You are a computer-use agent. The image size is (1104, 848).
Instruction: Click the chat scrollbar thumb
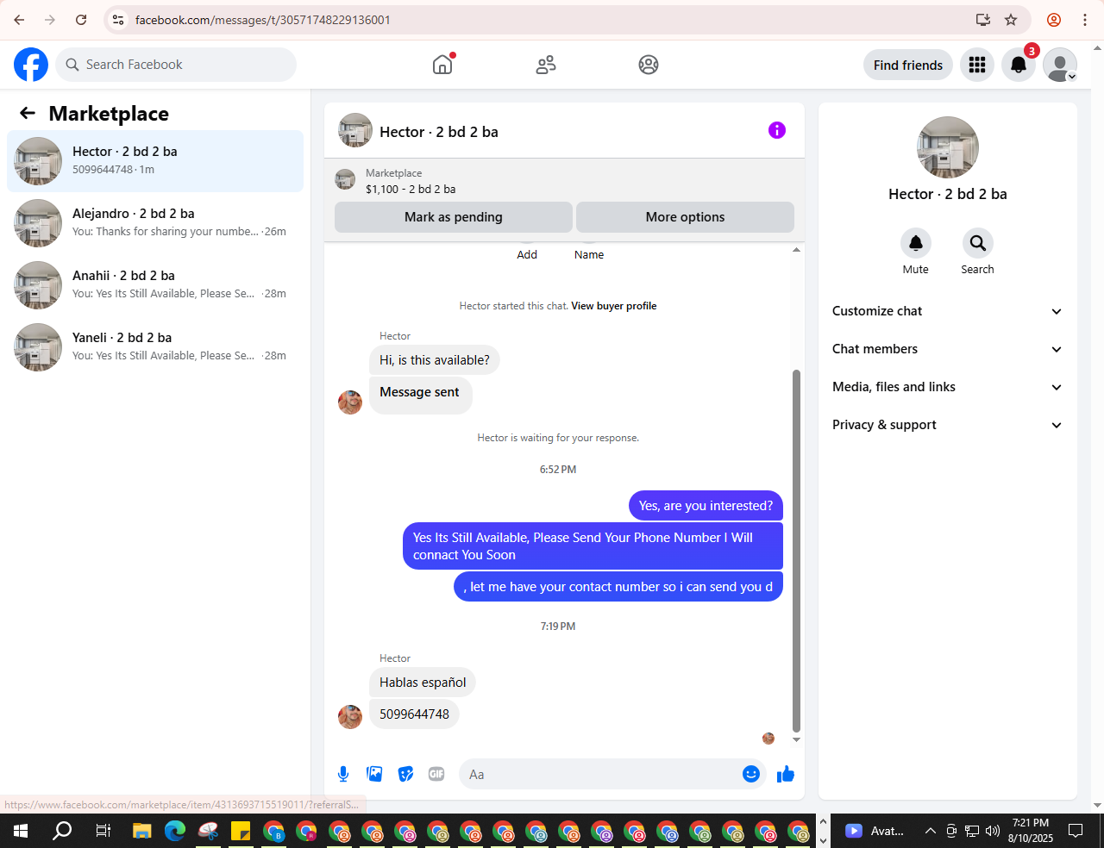pyautogui.click(x=796, y=550)
